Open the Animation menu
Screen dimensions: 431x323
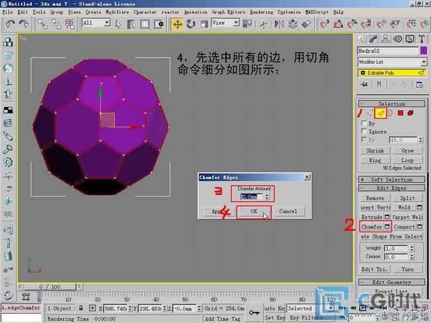pos(196,12)
